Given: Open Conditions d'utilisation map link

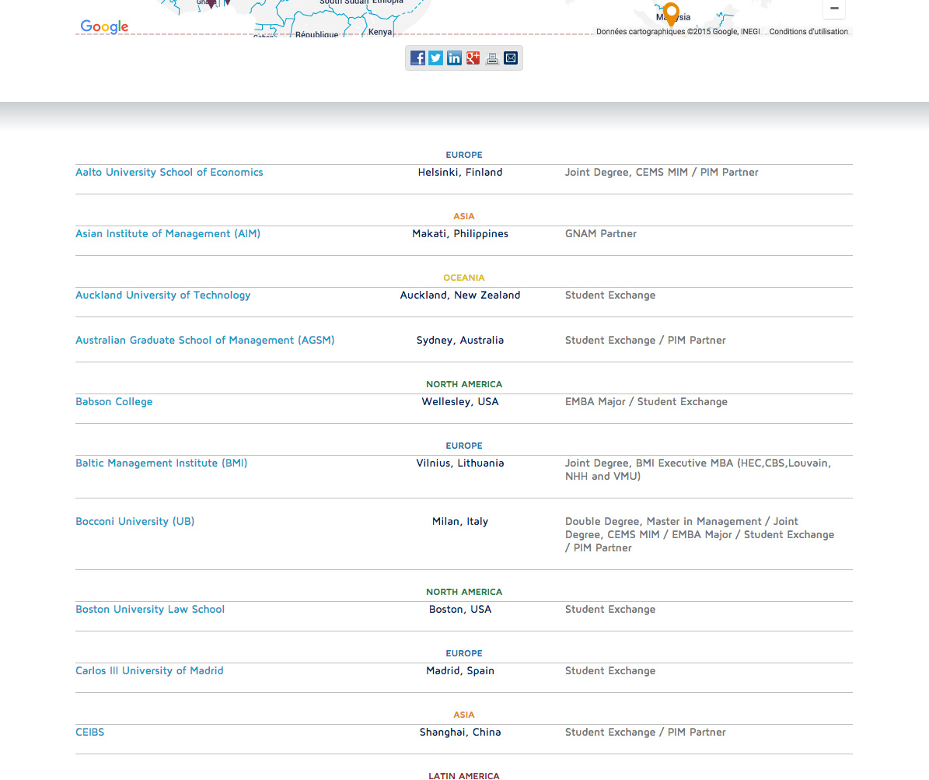Looking at the screenshot, I should click(x=809, y=31).
